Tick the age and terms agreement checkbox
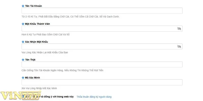Viewport: 203px width, 101px height. coord(23,96)
